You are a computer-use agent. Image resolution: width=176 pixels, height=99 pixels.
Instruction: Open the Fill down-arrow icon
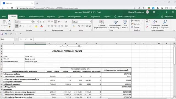[147, 24]
